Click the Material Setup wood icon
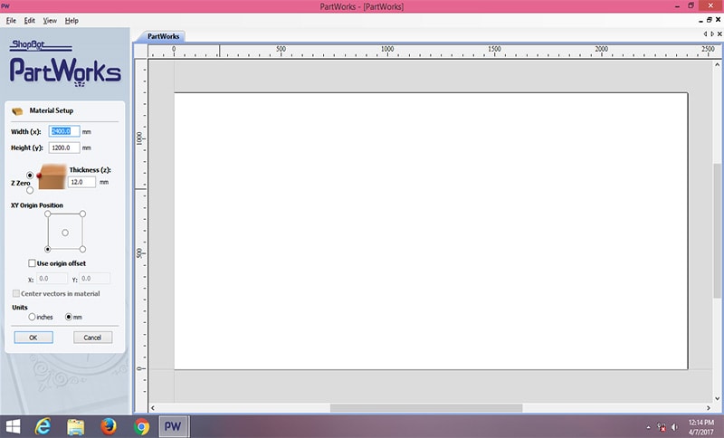The image size is (724, 438). tap(17, 111)
